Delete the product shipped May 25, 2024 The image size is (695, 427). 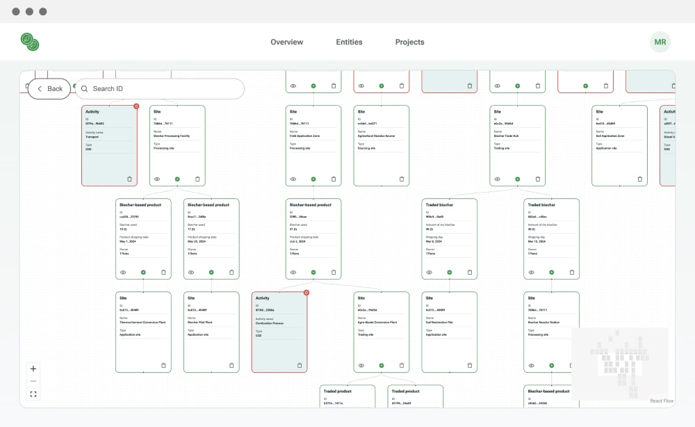coord(231,272)
